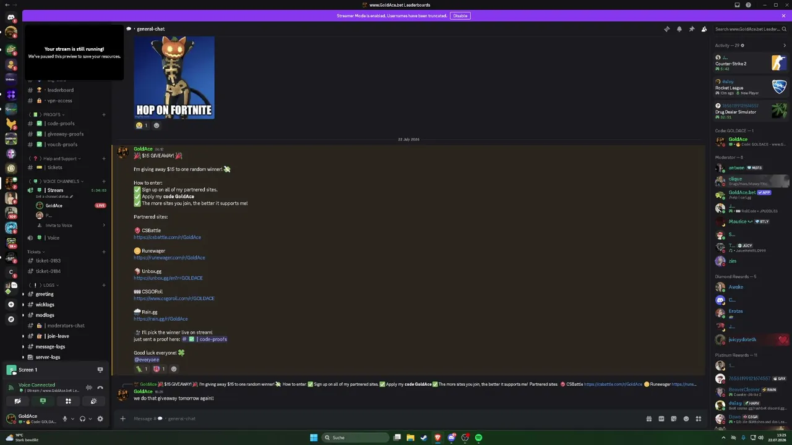
Task: Collapse the LOGS category
Action: coord(45,286)
